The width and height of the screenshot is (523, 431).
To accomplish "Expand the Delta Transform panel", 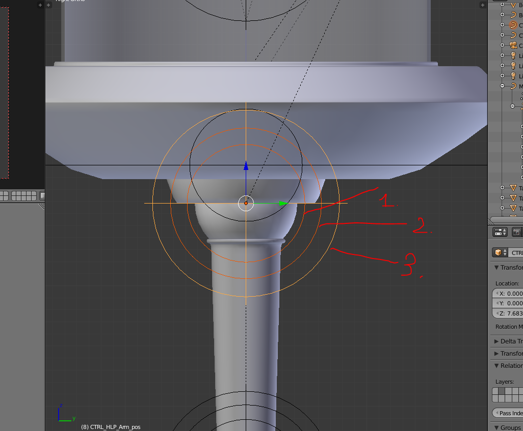I will click(x=496, y=341).
